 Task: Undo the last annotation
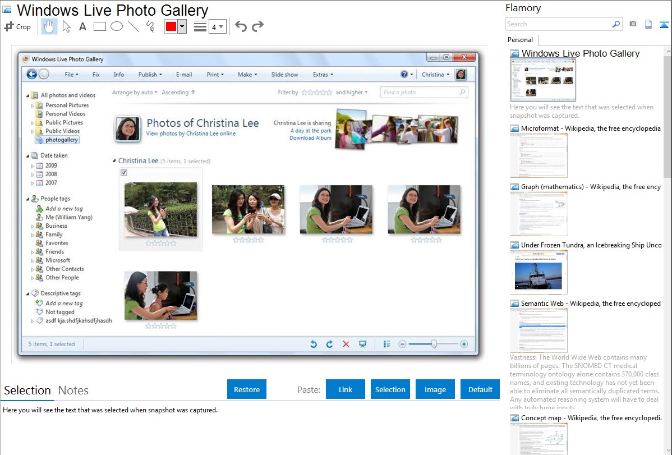241,26
